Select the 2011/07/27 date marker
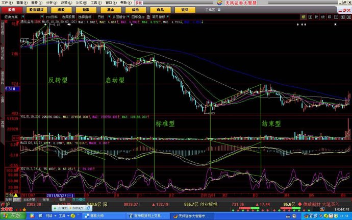The height and width of the screenshot is (220, 352). 60,195
